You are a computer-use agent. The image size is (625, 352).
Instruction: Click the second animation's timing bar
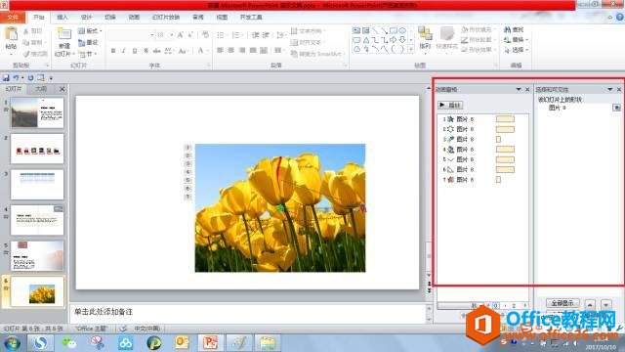click(x=505, y=129)
